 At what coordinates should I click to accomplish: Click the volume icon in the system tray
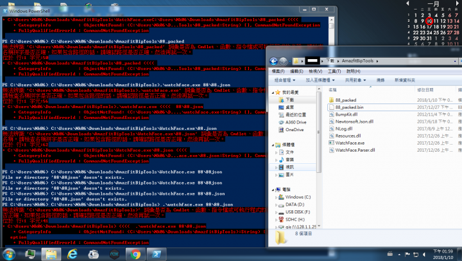tap(424, 255)
